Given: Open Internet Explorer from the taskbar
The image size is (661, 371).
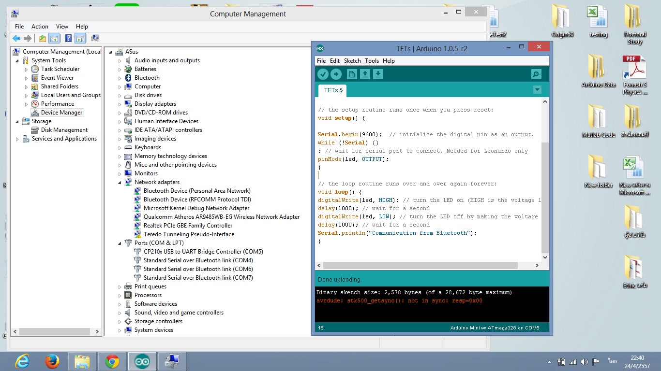Looking at the screenshot, I should pyautogui.click(x=22, y=361).
